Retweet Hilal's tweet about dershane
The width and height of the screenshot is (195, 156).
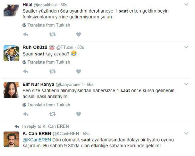tap(53, 34)
